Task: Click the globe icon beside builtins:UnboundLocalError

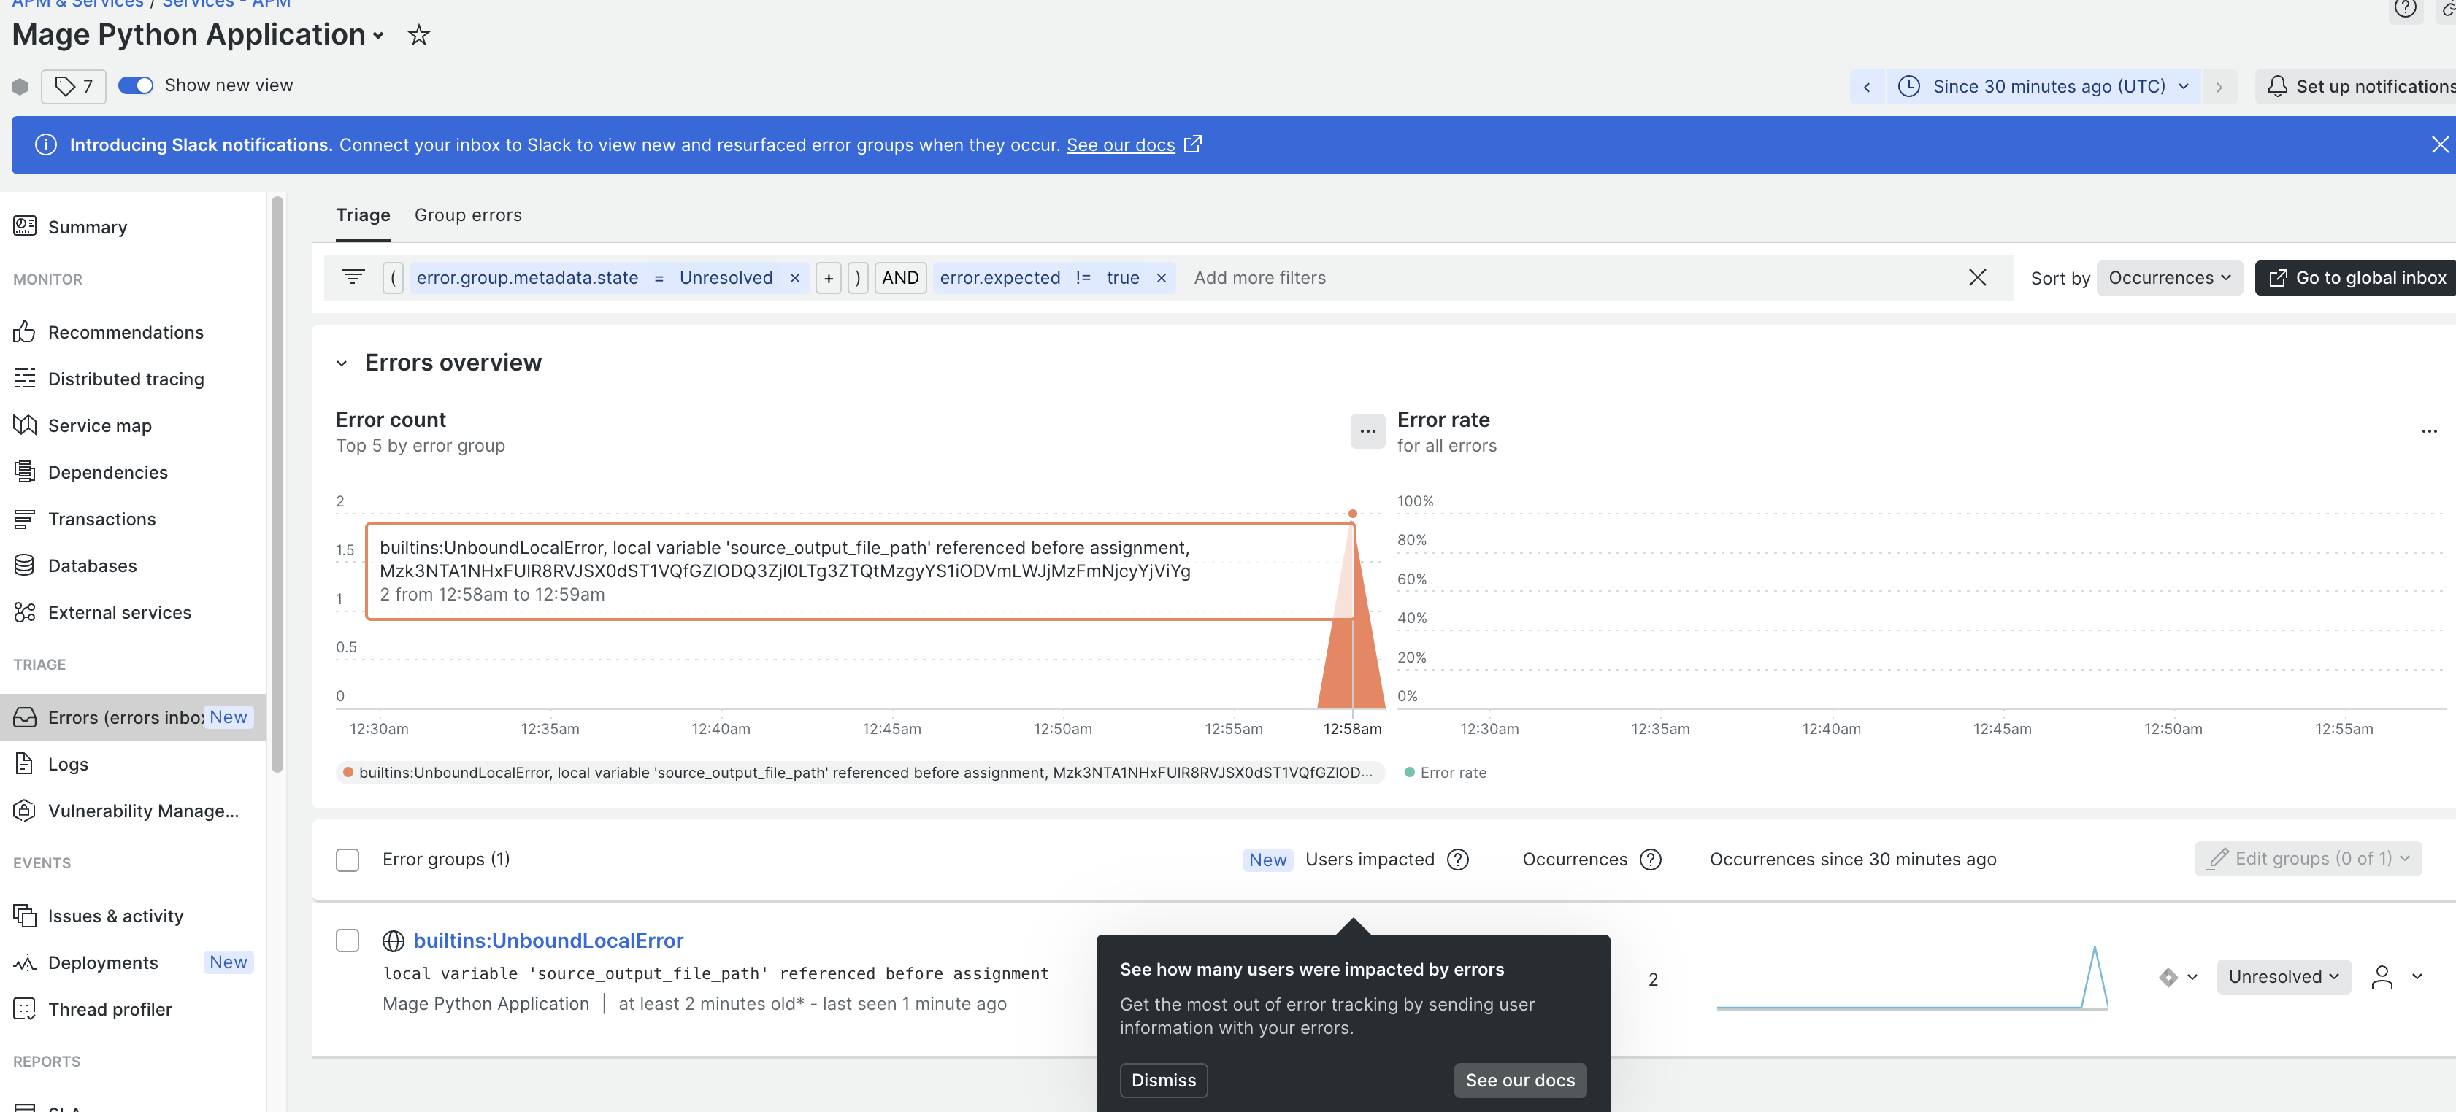Action: point(393,941)
